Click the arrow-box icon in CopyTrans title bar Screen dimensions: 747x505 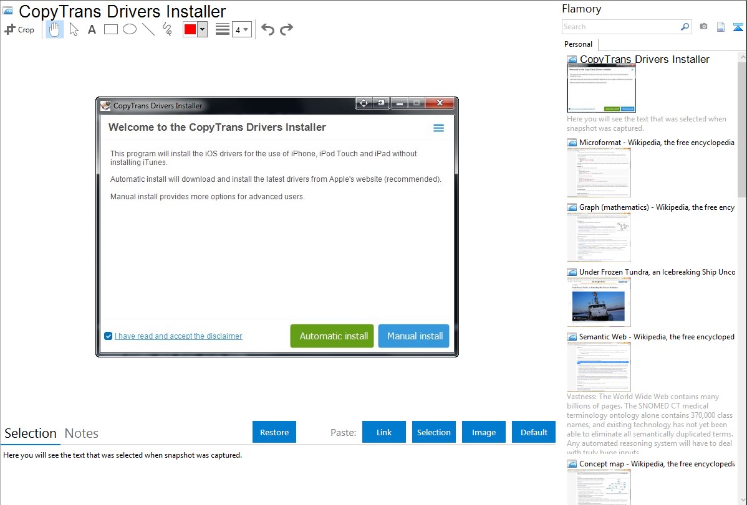tap(381, 103)
